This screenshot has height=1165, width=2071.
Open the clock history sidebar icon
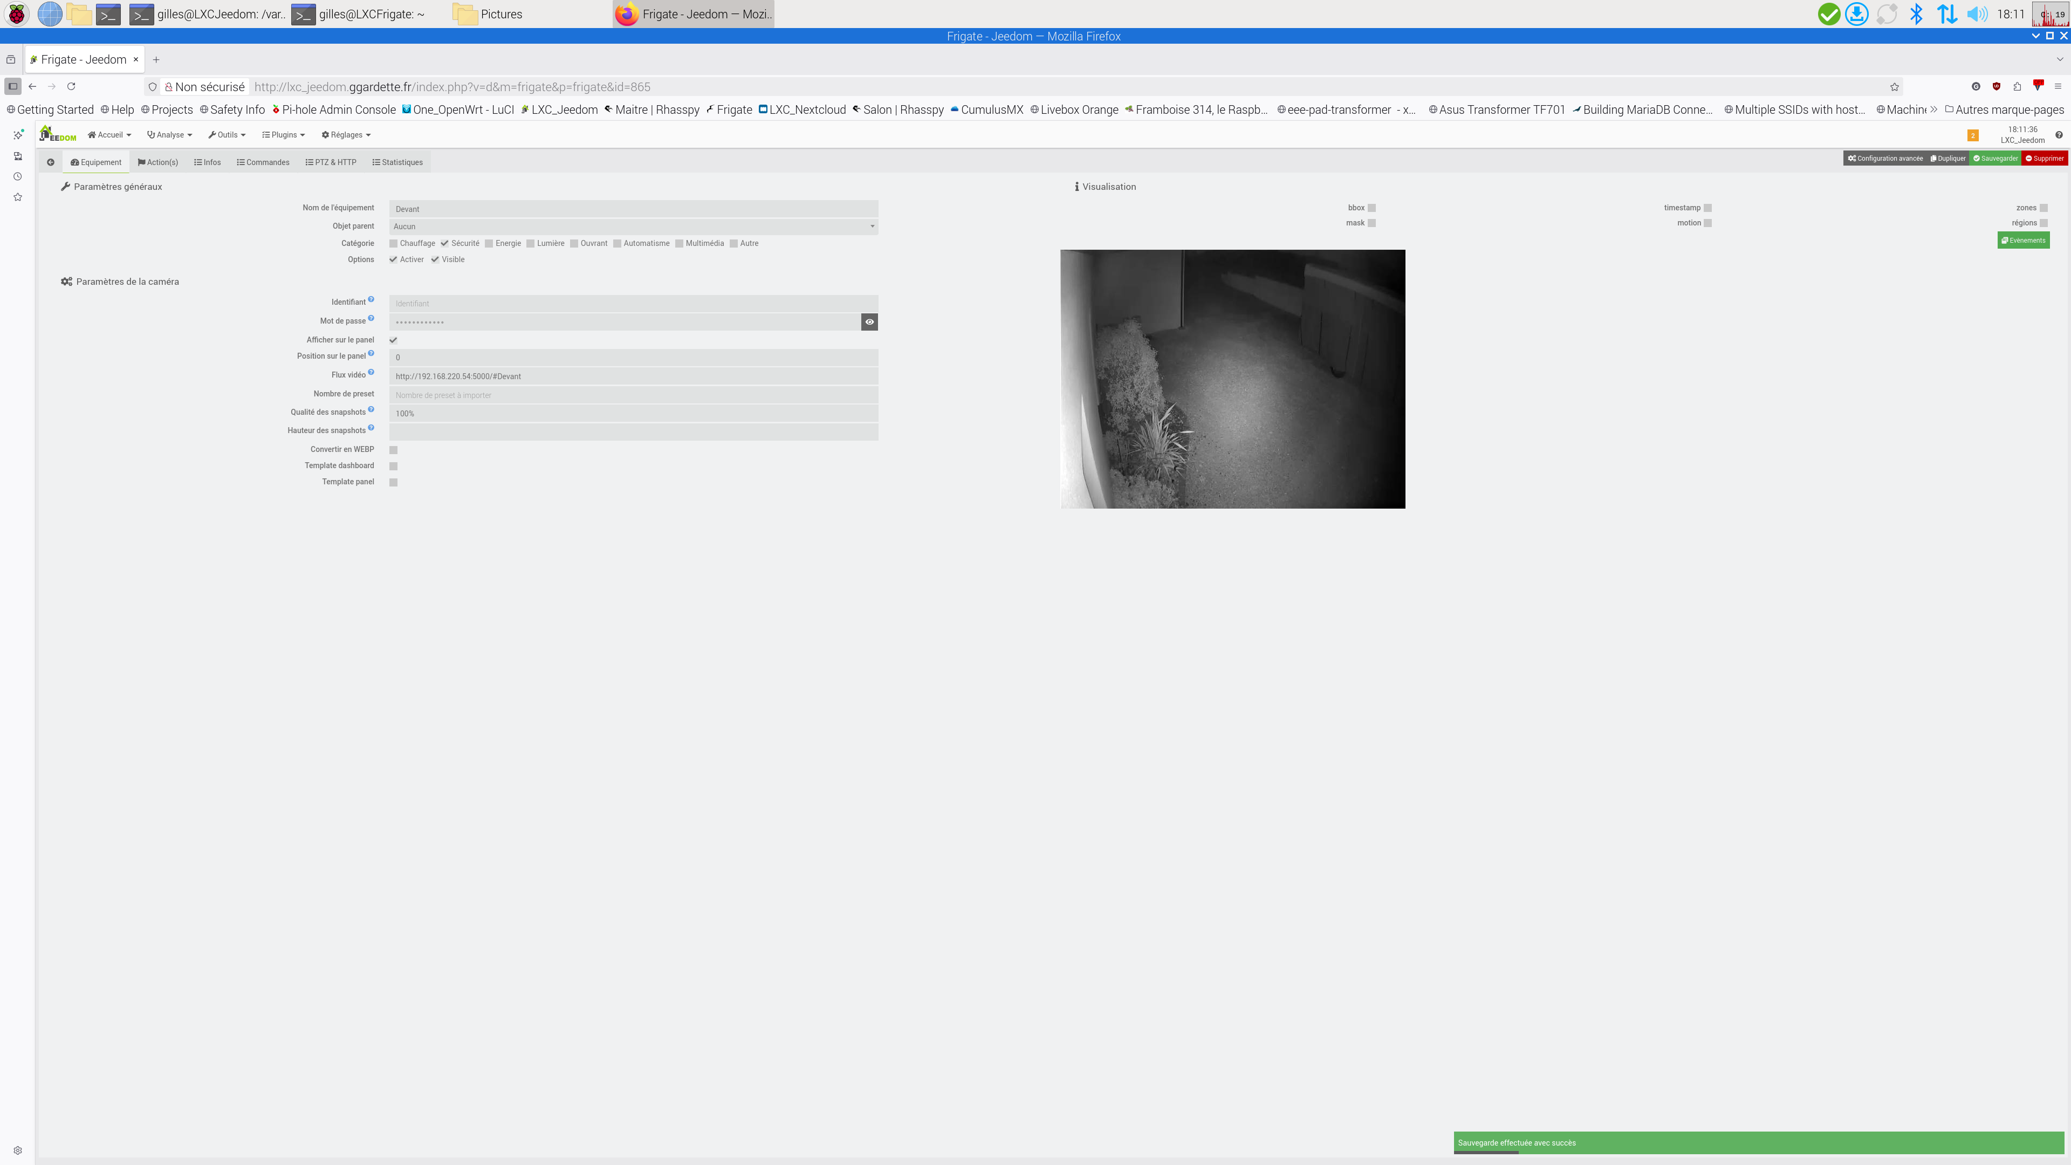click(x=18, y=177)
